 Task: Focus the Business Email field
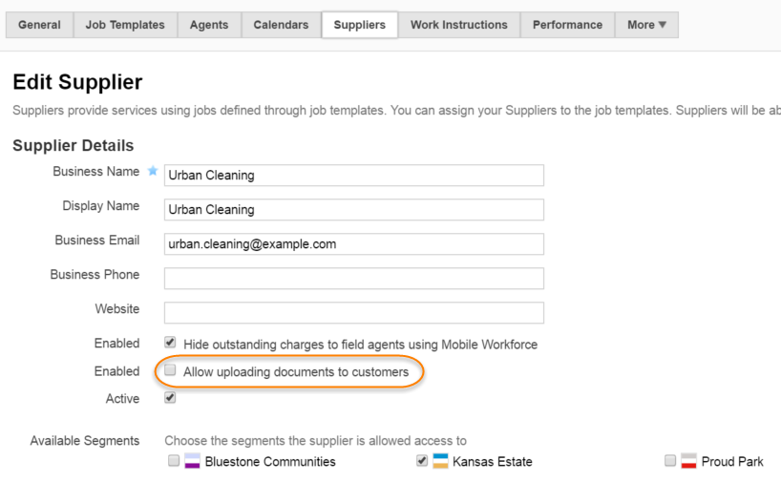point(353,244)
